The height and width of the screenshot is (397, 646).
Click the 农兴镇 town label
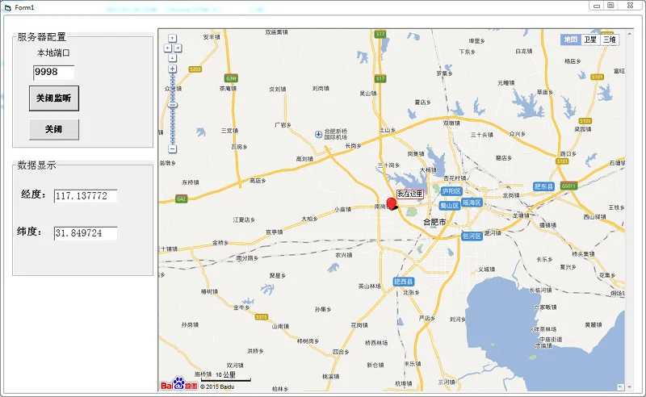pyautogui.click(x=344, y=255)
